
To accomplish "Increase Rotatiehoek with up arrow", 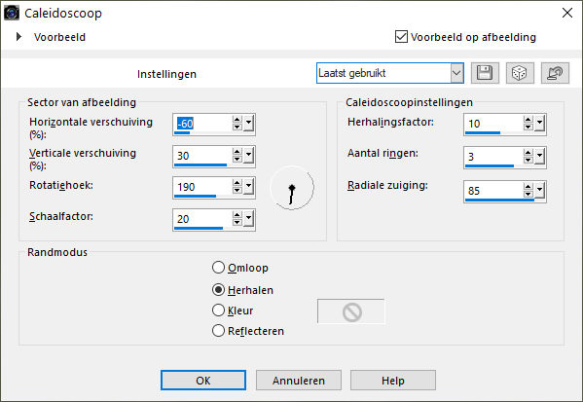I will [x=237, y=183].
